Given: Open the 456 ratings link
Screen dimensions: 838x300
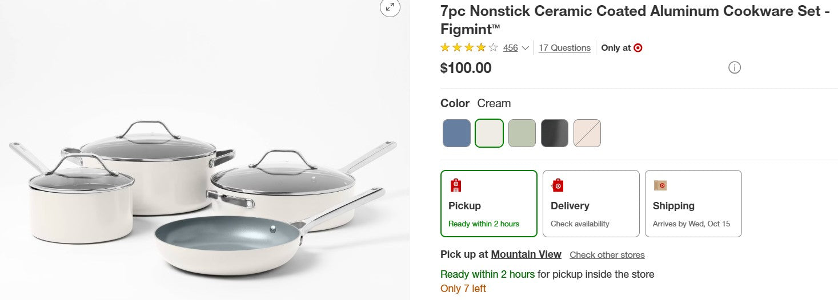Looking at the screenshot, I should point(510,48).
